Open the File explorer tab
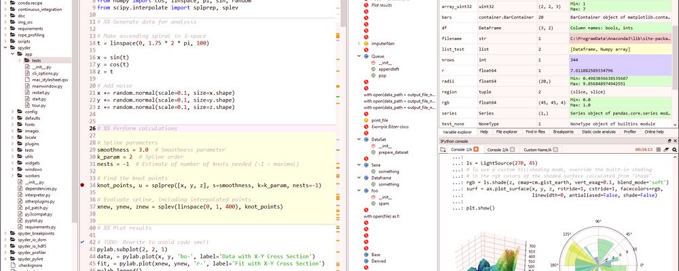Screen dimensions: 679x271 click(x=507, y=132)
